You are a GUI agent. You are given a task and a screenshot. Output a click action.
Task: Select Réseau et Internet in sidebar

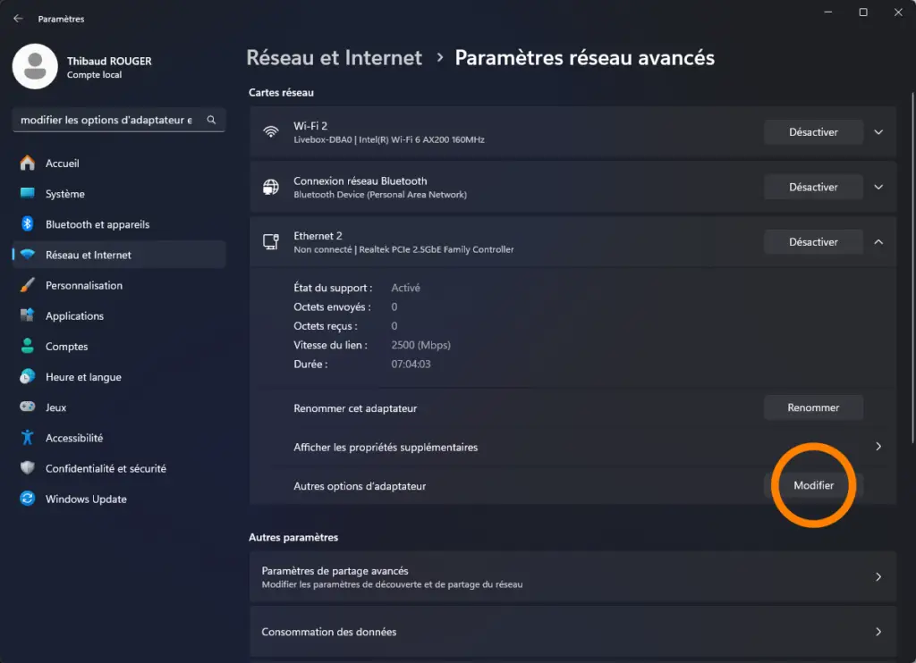click(119, 255)
